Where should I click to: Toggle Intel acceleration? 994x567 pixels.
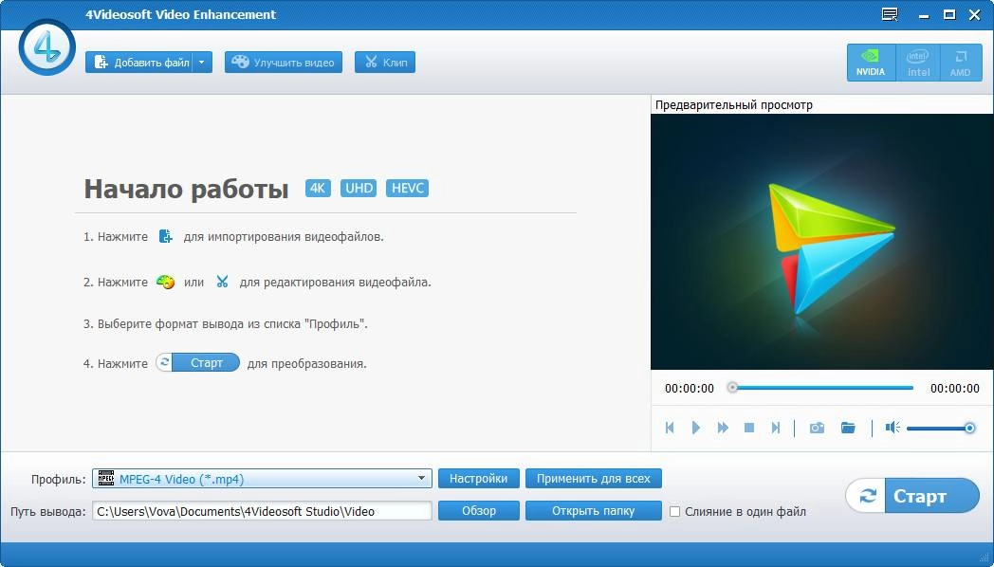pyautogui.click(x=918, y=62)
